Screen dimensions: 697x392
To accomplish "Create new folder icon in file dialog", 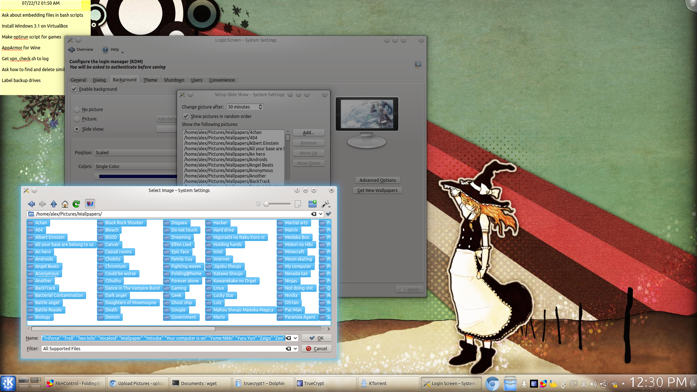I will pyautogui.click(x=312, y=204).
